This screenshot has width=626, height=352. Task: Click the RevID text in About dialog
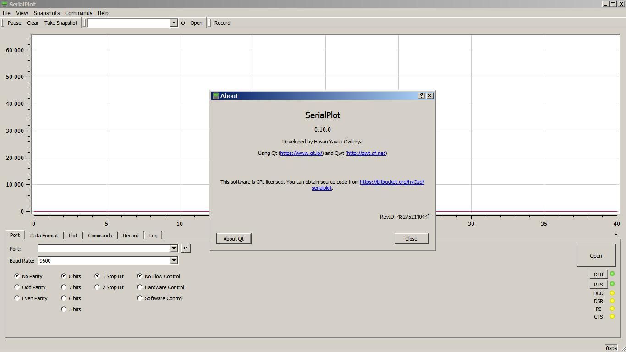pyautogui.click(x=405, y=217)
